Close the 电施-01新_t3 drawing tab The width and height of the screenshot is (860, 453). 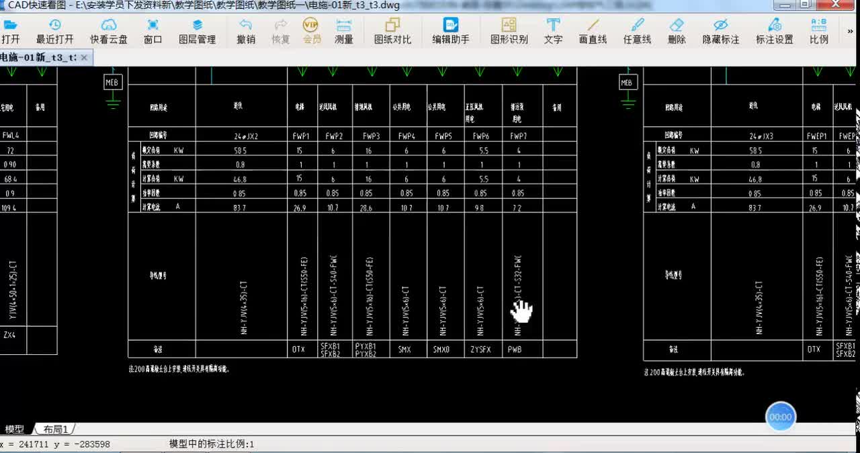click(x=84, y=58)
